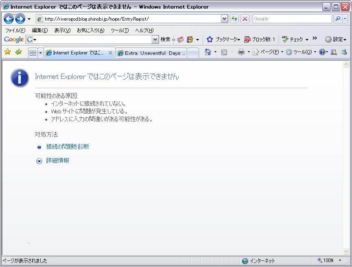The image size is (352, 267).
Task: Open the tab list dropdown arrow
Action: (40, 53)
